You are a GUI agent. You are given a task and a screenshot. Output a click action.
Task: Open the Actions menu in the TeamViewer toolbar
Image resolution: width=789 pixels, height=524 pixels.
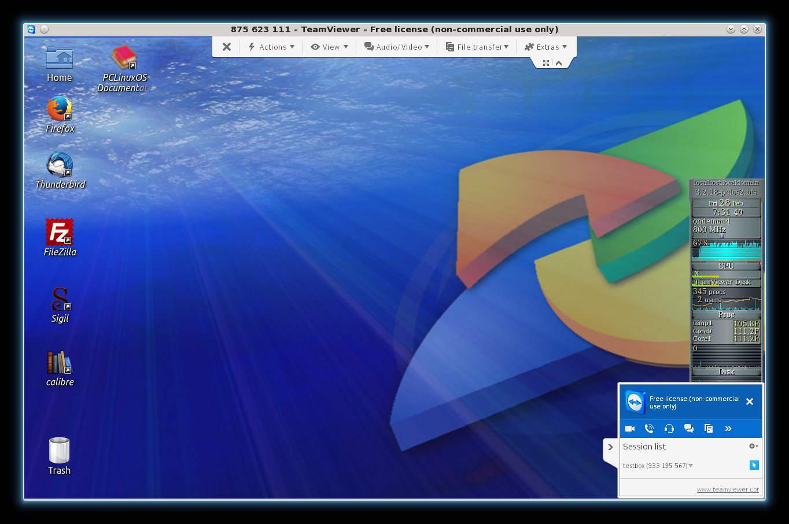(x=271, y=47)
